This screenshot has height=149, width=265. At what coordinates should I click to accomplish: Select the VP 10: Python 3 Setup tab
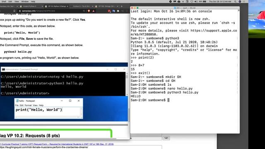57,6
